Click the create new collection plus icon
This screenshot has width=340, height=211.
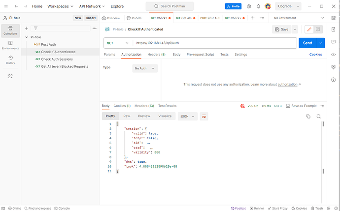coord(27,29)
